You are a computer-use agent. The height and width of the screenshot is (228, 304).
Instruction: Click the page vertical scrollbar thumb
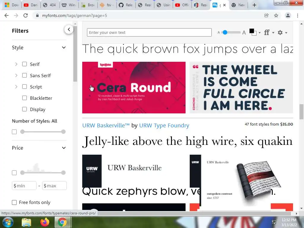(301, 112)
